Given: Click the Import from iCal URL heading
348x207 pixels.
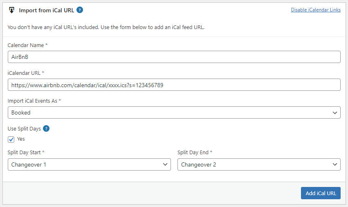Looking at the screenshot, I should coord(46,11).
